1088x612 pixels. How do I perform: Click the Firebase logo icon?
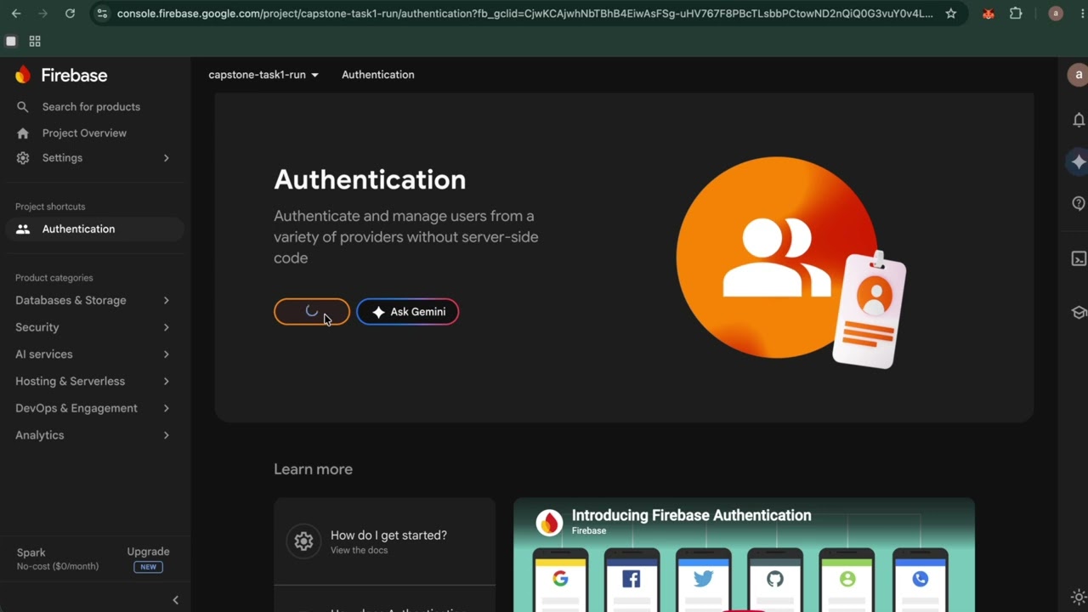(x=23, y=75)
